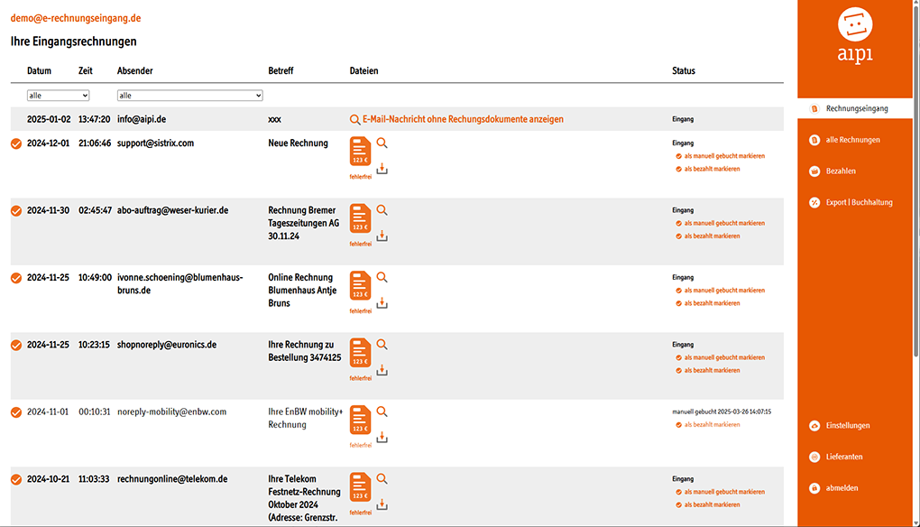The height and width of the screenshot is (527, 920).
Task: Mark euronics.de invoice als manuell gebucht
Action: 724,357
